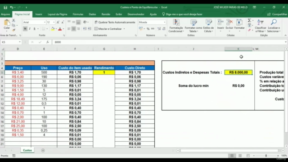Click the Compartilhar button
The height and width of the screenshot is (162, 288).
tap(277, 14)
